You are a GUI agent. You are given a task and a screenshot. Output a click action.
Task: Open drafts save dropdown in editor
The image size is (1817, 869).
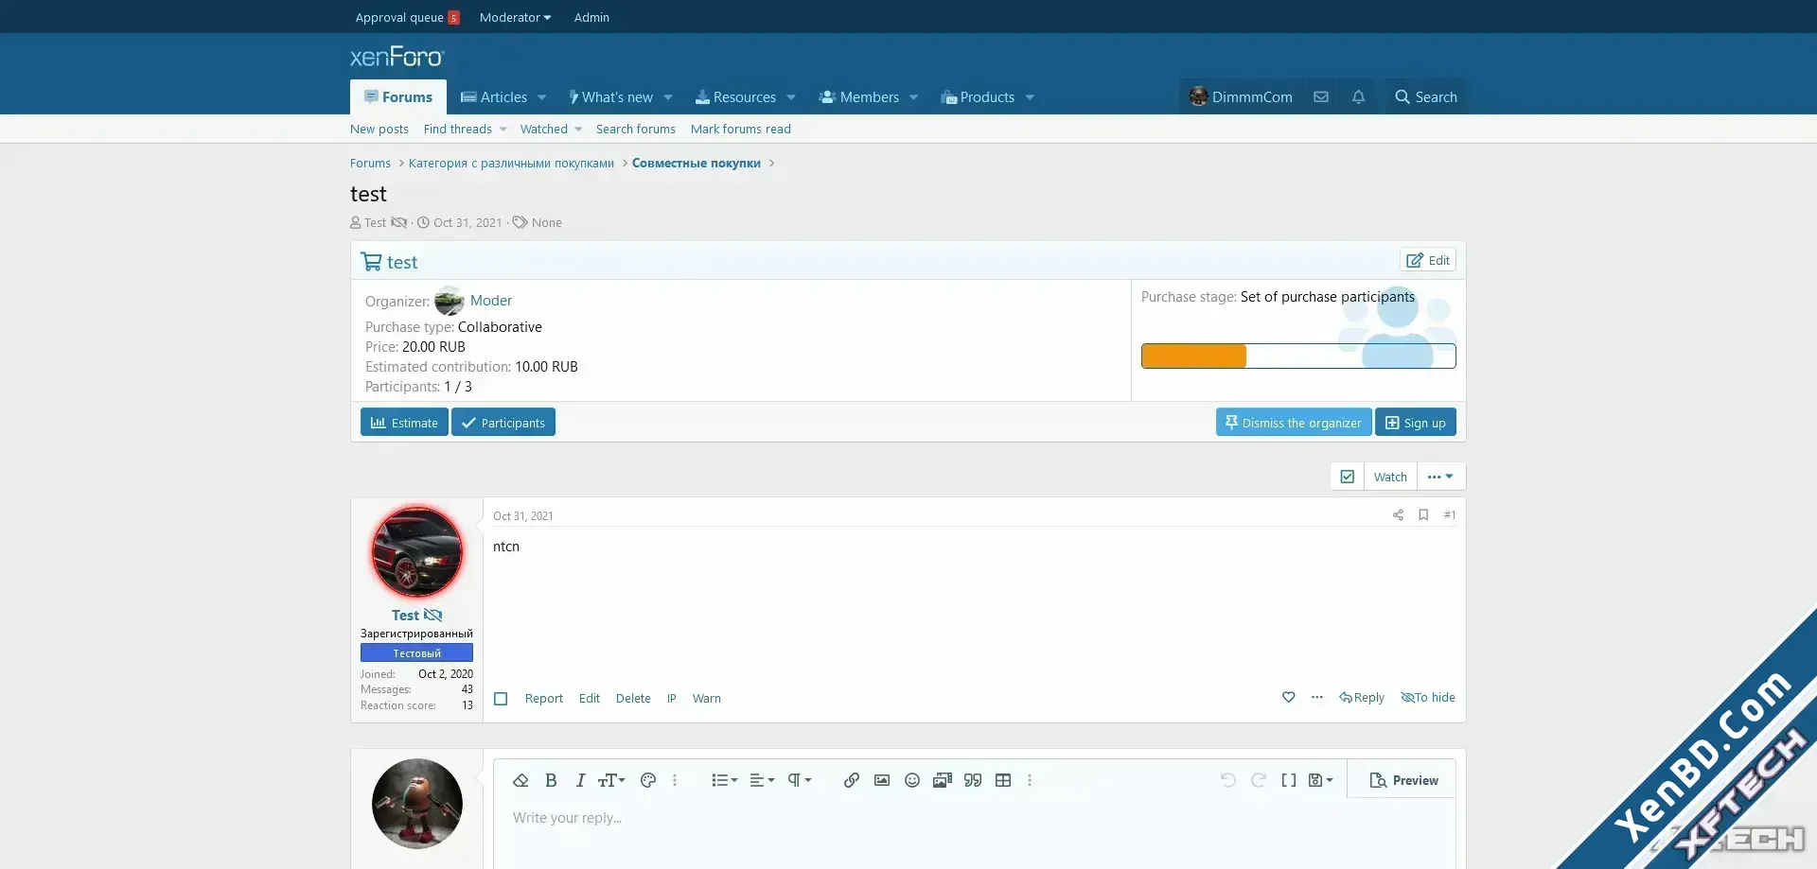pyautogui.click(x=1320, y=780)
